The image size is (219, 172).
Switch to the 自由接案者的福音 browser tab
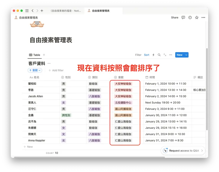[66, 11]
